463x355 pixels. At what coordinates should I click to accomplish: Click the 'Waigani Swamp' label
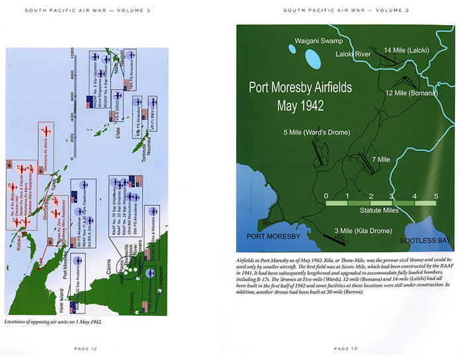(319, 41)
